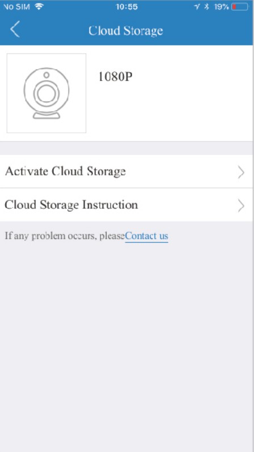Tap the Bluetooth status icon

point(206,7)
